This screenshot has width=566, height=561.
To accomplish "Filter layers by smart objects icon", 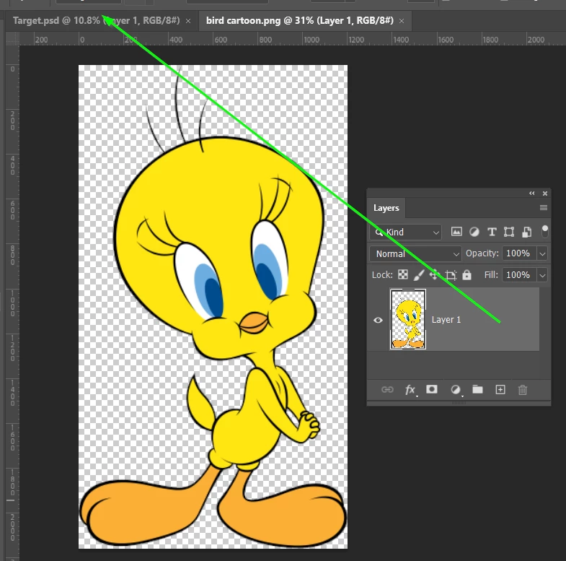I will 526,232.
